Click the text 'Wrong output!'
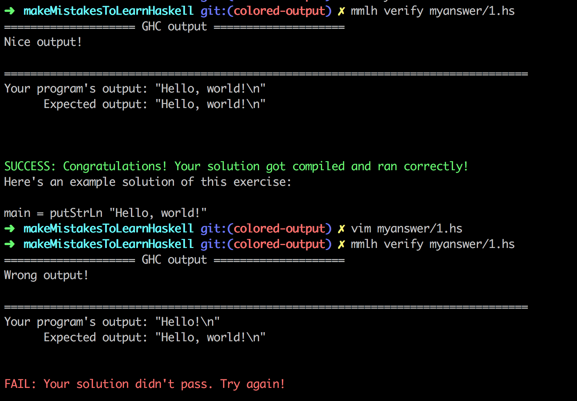The width and height of the screenshot is (577, 401). point(46,275)
